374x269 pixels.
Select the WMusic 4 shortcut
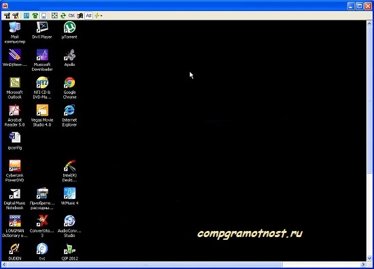click(x=69, y=196)
